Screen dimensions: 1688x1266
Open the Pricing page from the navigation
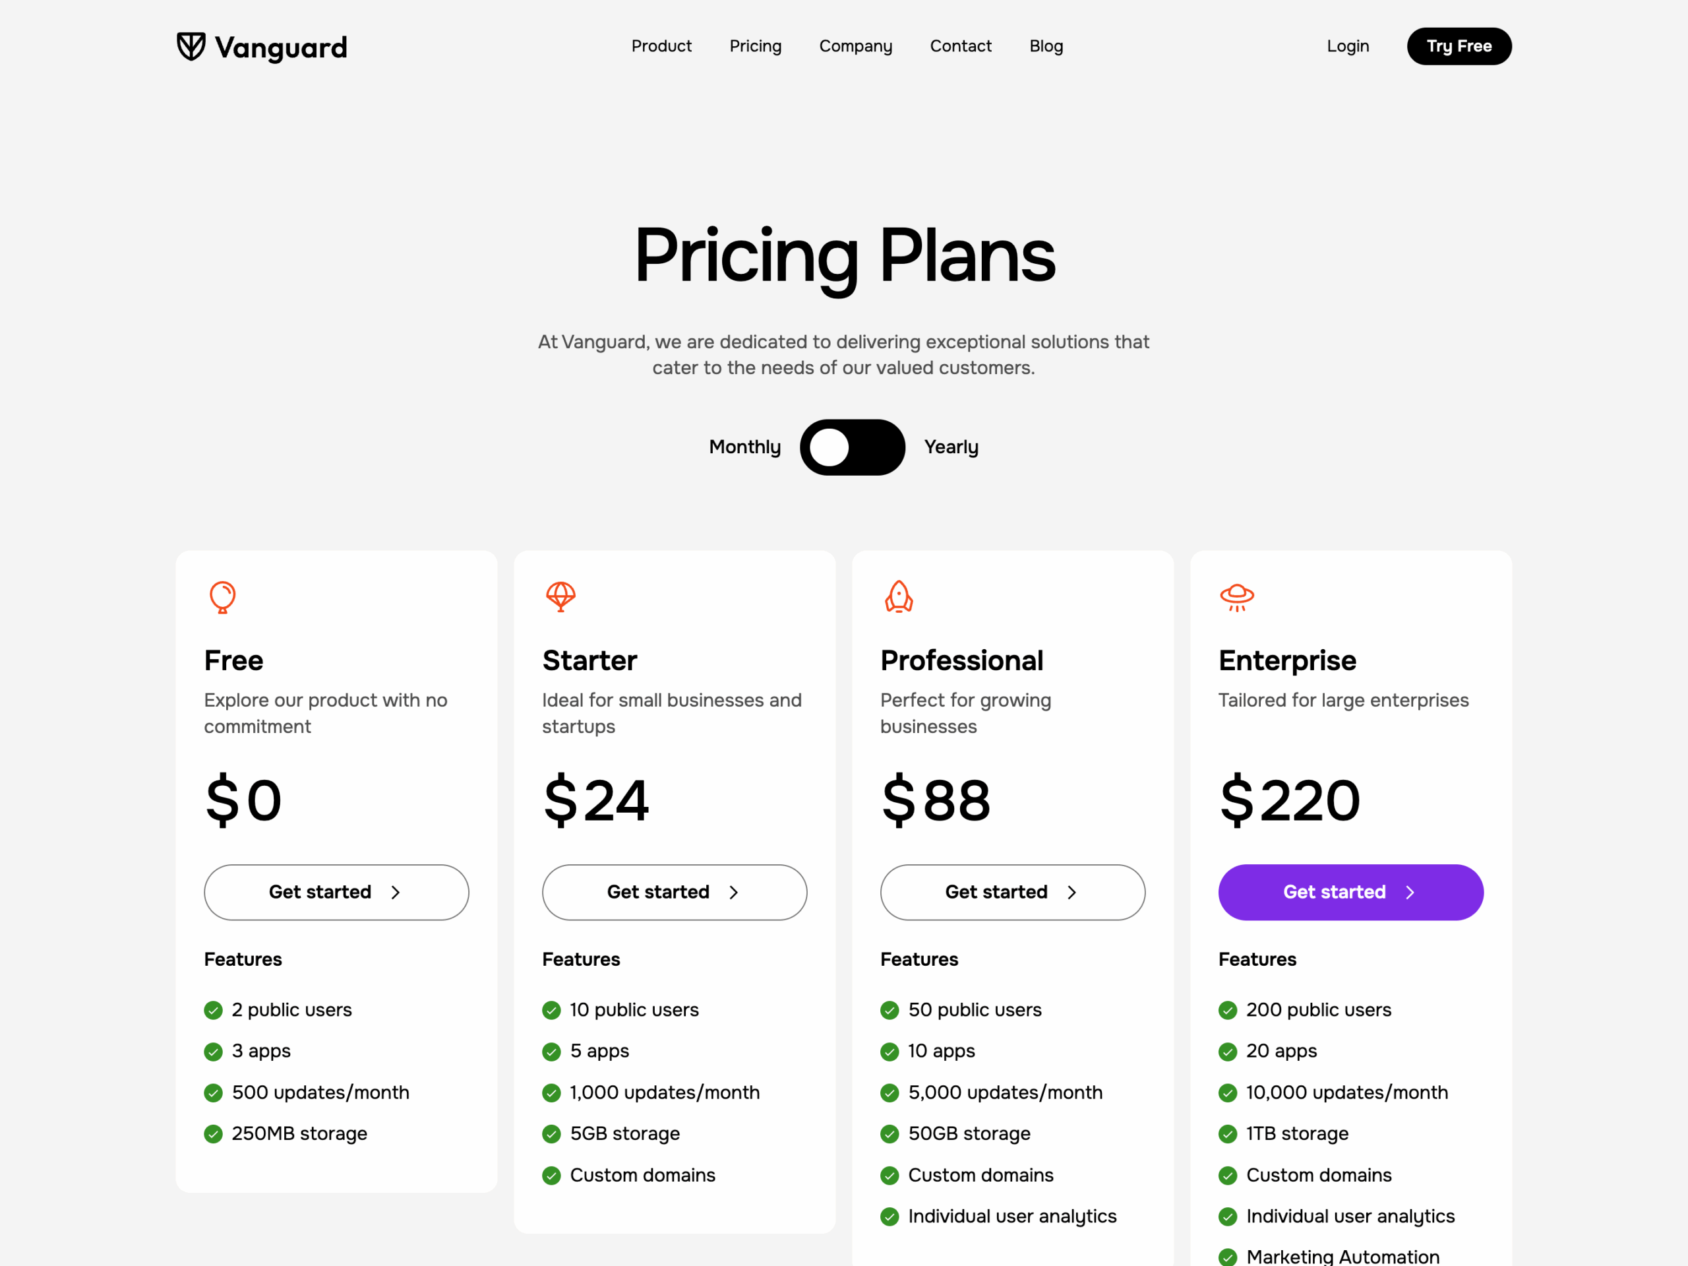click(x=755, y=46)
